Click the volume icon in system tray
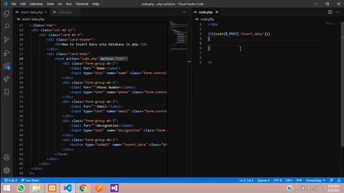The width and height of the screenshot is (344, 193). [x=321, y=188]
